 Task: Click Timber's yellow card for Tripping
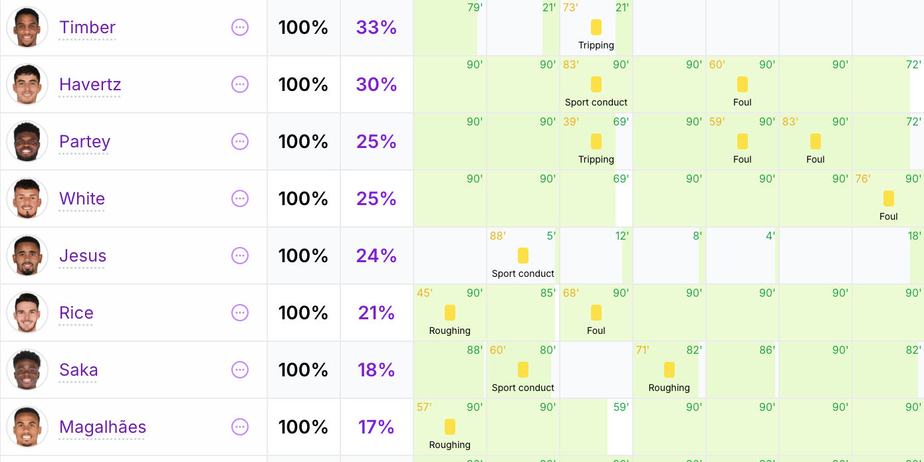coord(596,27)
